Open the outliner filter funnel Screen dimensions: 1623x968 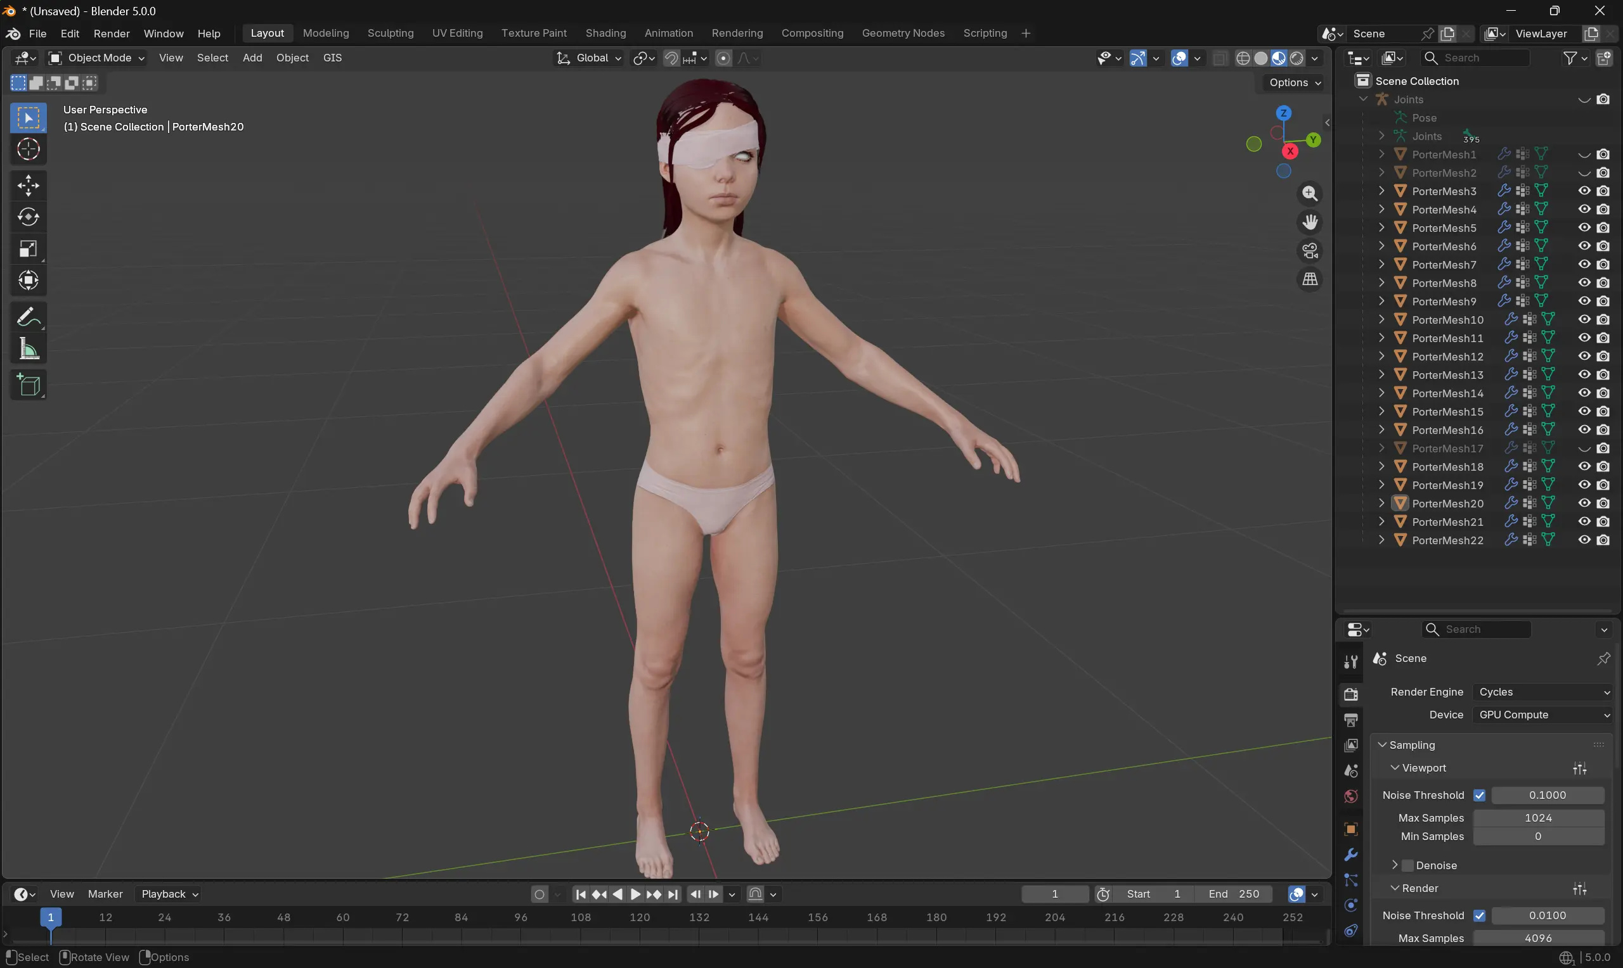click(x=1570, y=58)
